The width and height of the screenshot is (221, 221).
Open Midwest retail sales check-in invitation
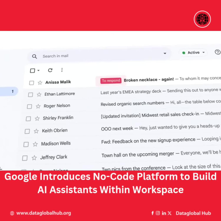click(x=150, y=115)
